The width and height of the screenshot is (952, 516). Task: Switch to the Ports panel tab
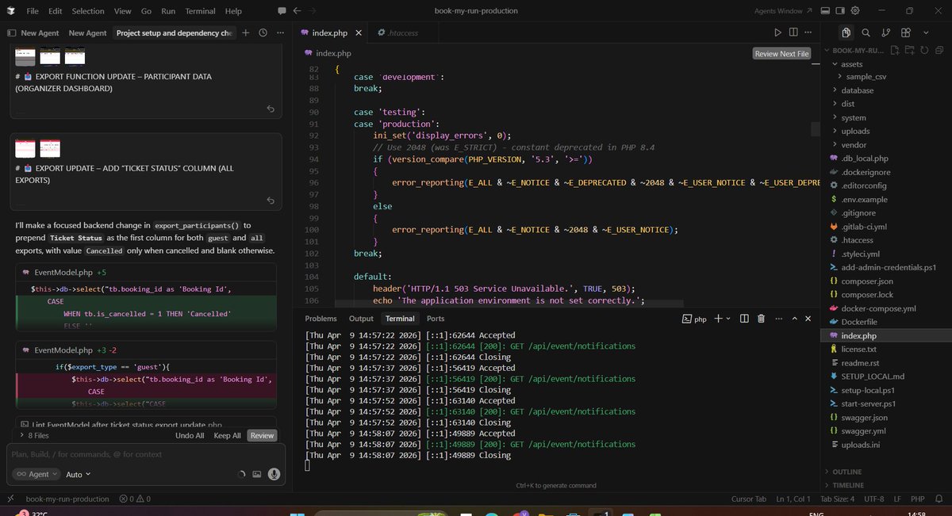pos(436,319)
